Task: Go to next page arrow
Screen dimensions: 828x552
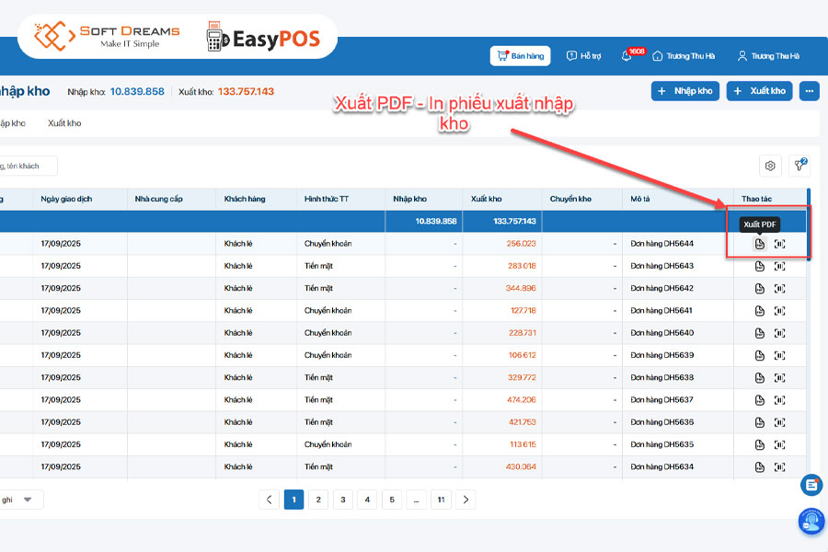Action: point(466,500)
